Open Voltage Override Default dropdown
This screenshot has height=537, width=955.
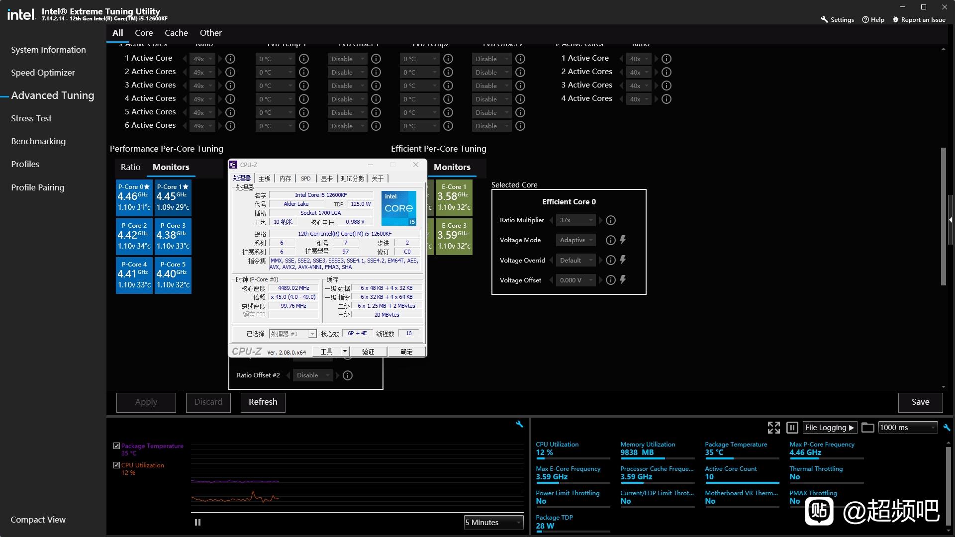coord(575,260)
